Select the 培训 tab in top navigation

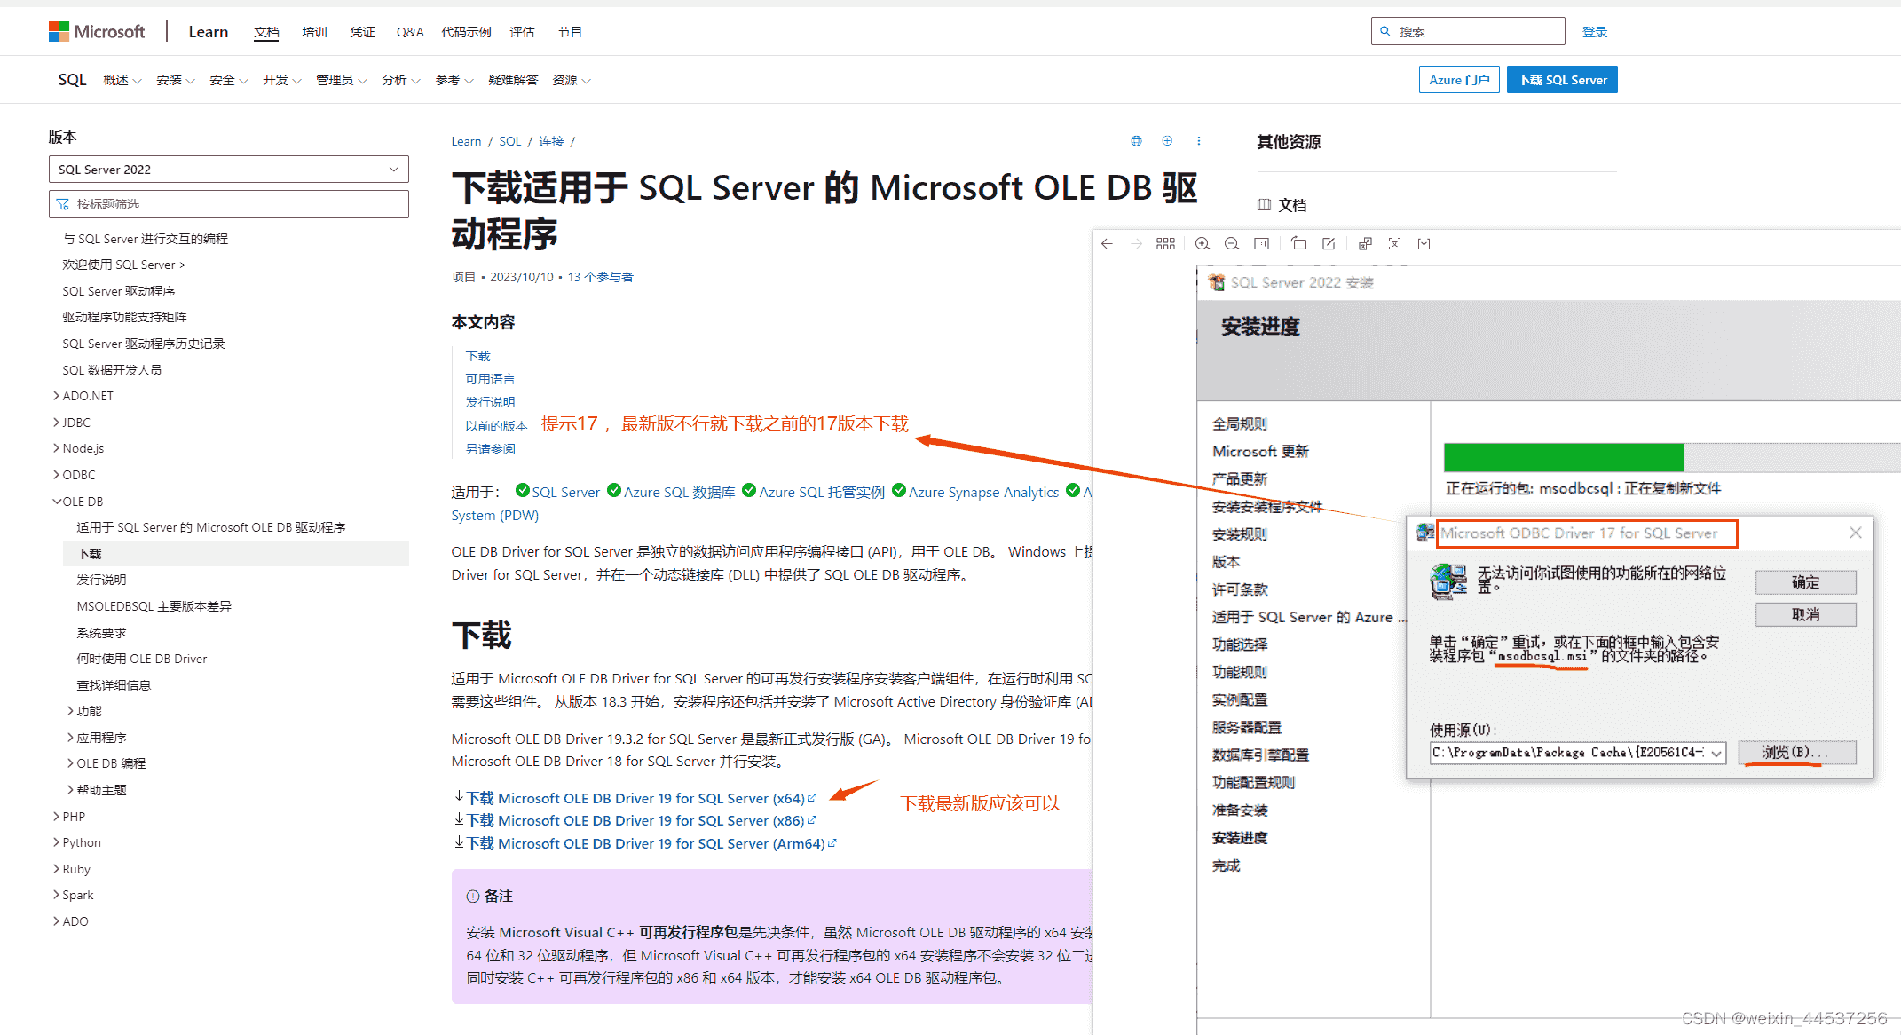coord(314,32)
